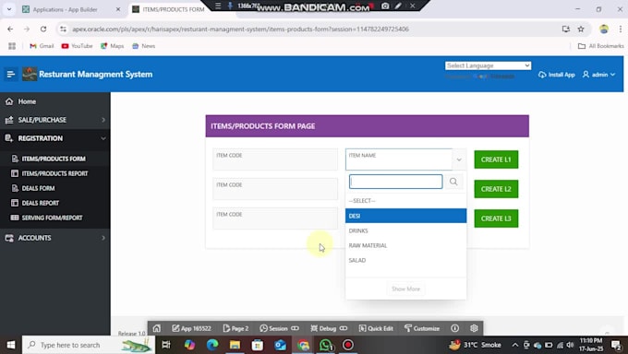Open Bandicam recorder from the taskbar
The image size is (628, 354).
point(348,345)
